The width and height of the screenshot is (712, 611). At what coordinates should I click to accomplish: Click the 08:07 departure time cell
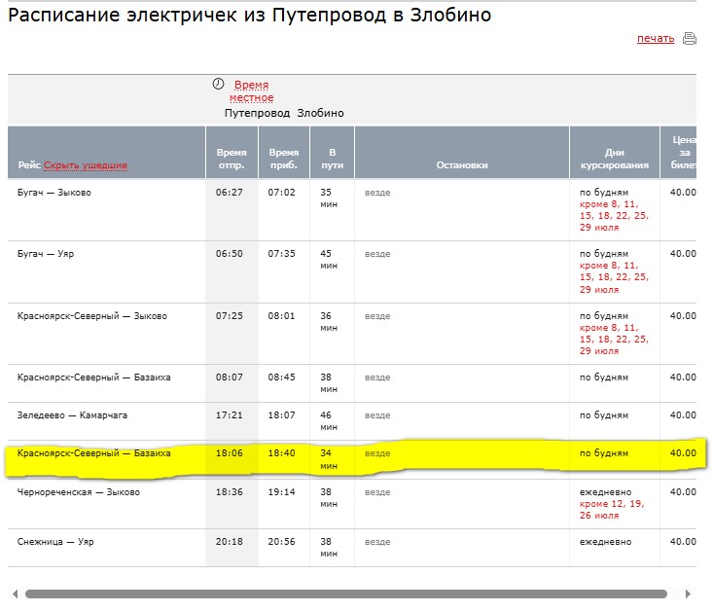pyautogui.click(x=230, y=377)
